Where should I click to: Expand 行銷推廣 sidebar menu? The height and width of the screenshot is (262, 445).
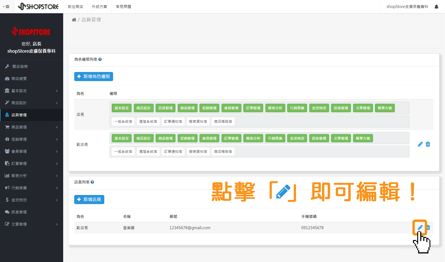[x=31, y=188]
